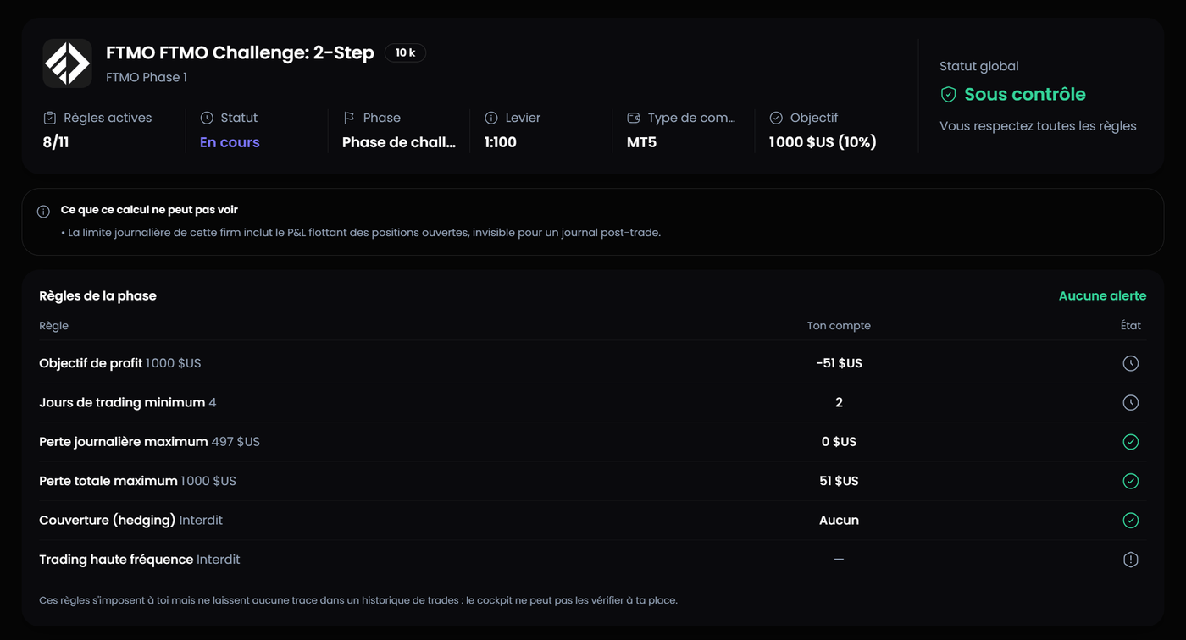This screenshot has width=1186, height=640.
Task: Click the Trading haute fréquence rule name
Action: (x=116, y=560)
